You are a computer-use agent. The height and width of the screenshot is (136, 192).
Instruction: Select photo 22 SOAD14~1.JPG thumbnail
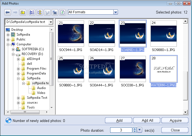[102, 33]
